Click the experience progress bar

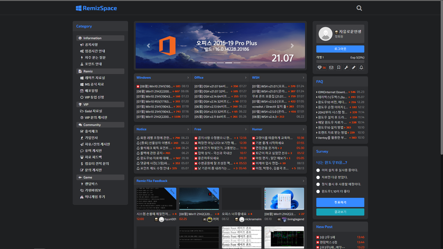tap(340, 61)
